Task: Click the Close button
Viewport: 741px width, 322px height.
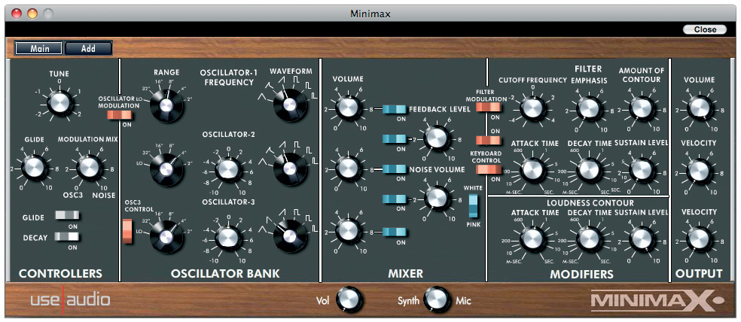Action: [x=706, y=29]
